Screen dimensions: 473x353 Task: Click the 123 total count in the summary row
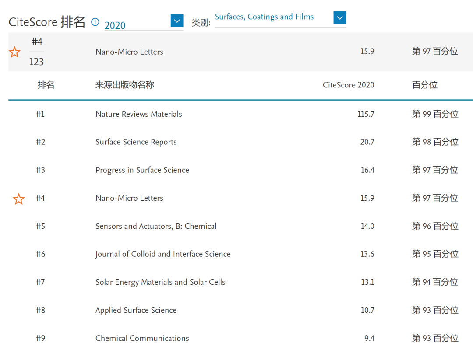[36, 62]
